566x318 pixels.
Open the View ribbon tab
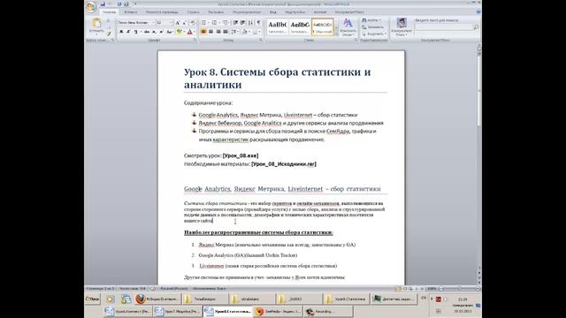coord(273,12)
